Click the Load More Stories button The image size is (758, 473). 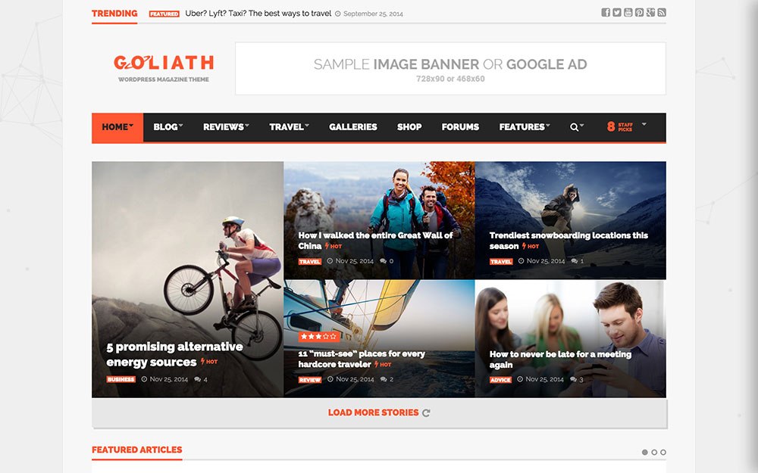tap(379, 412)
